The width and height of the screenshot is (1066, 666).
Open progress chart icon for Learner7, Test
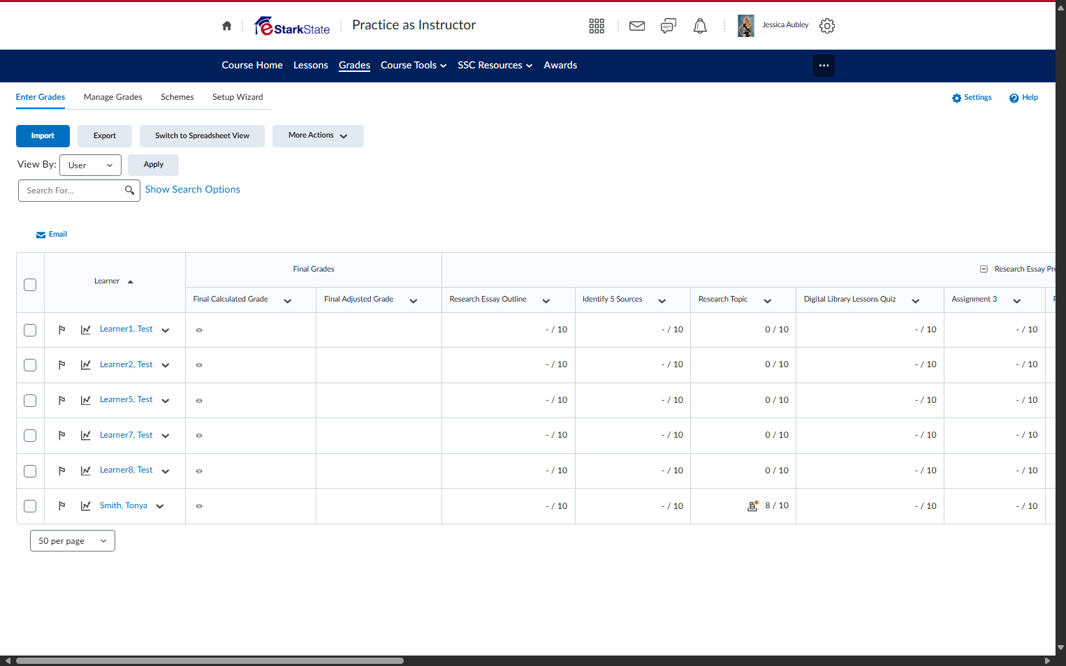coord(86,435)
